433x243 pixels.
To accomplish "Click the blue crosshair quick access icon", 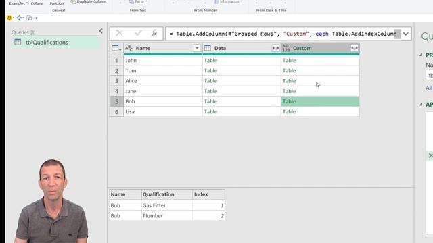I will coord(19,18).
